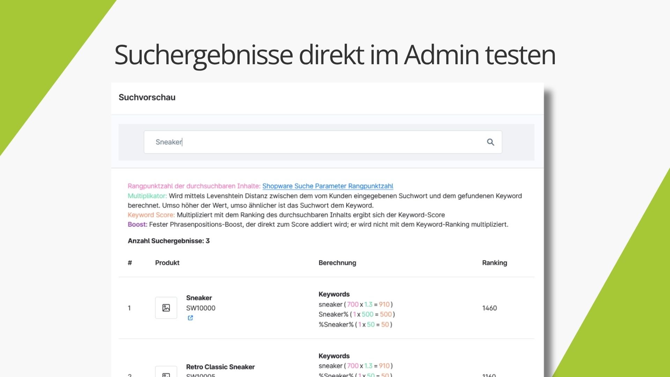670x377 pixels.
Task: Click the Boost legend label
Action: point(137,224)
